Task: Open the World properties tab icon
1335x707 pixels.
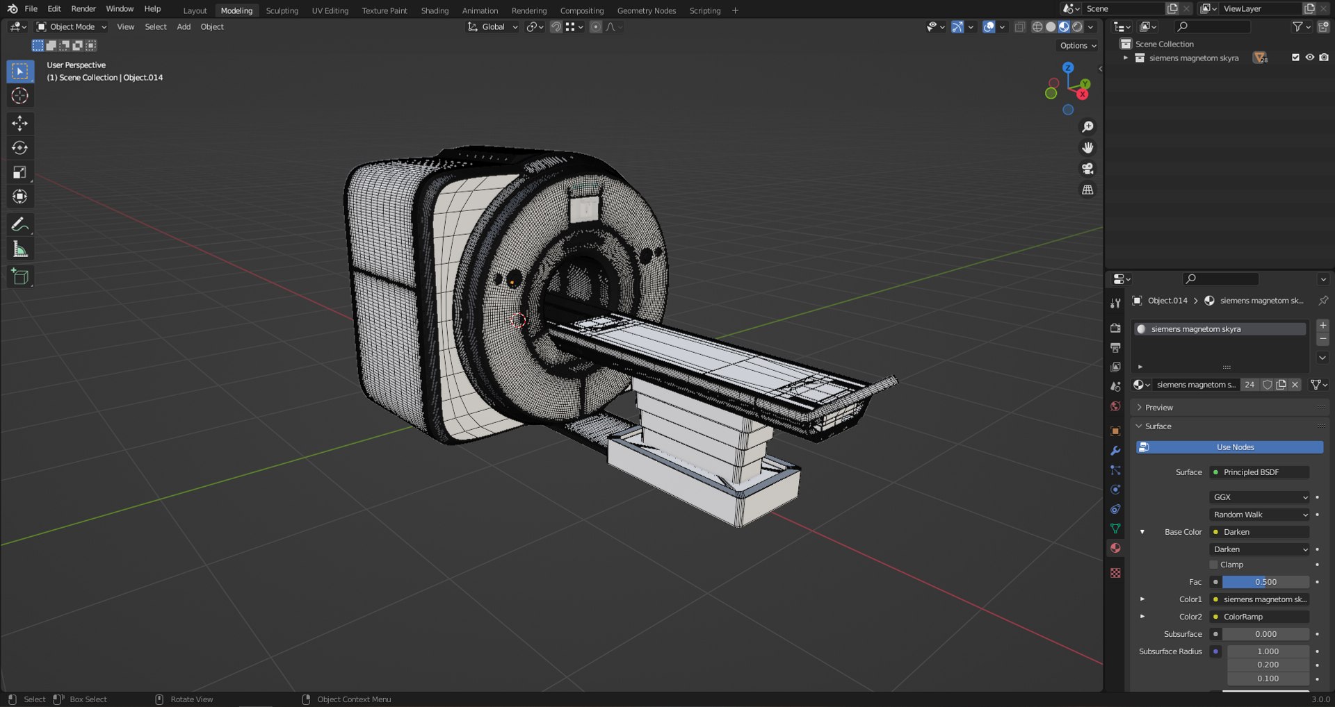Action: (1115, 406)
